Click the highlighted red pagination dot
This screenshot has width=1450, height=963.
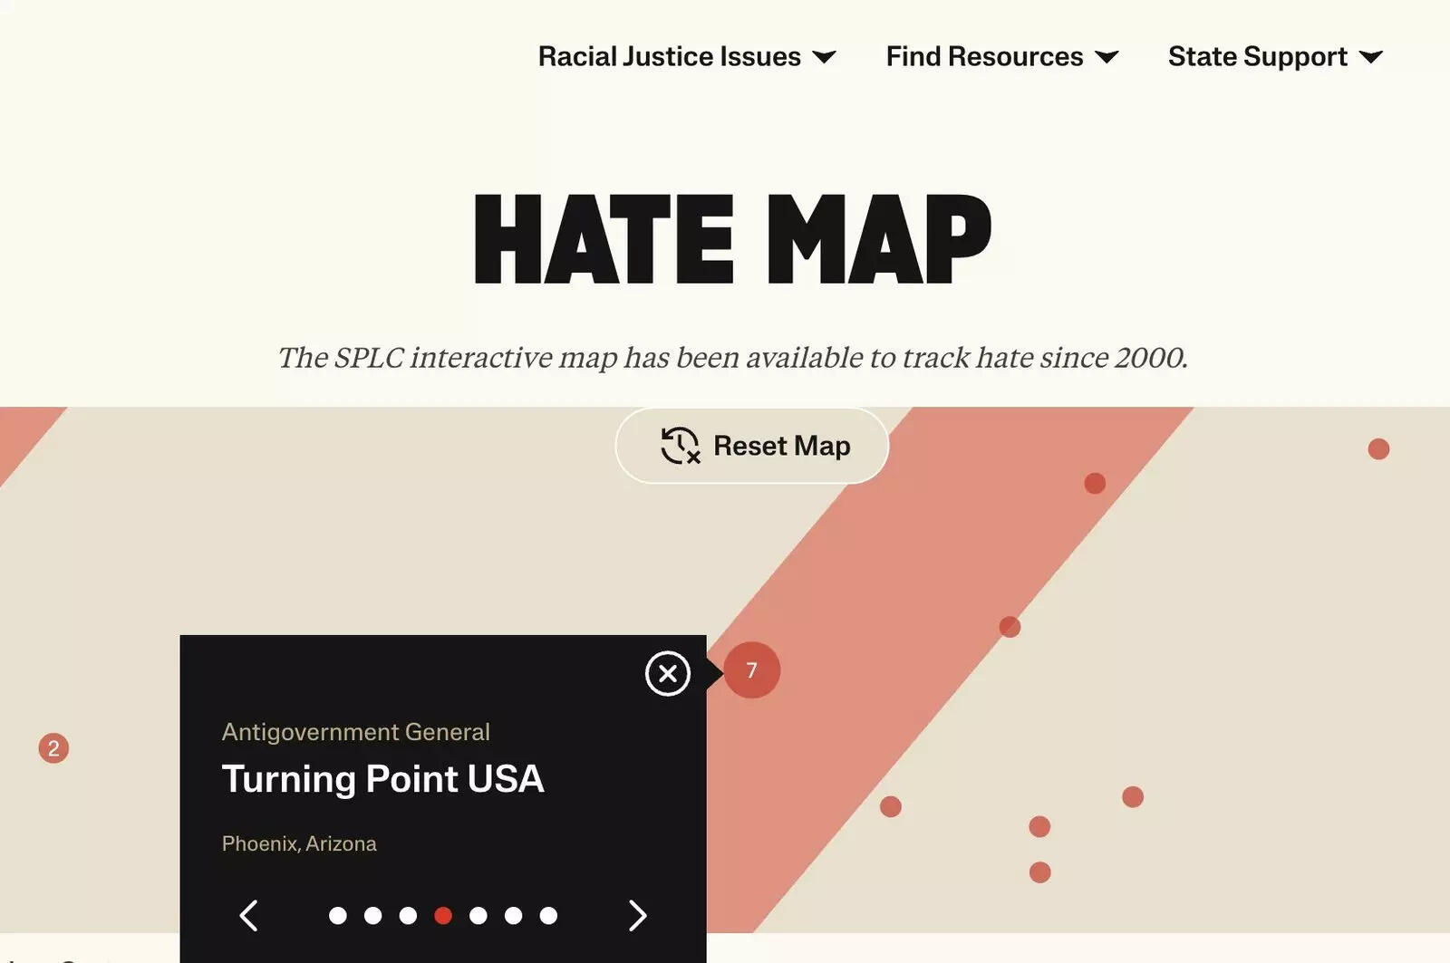[x=443, y=916]
